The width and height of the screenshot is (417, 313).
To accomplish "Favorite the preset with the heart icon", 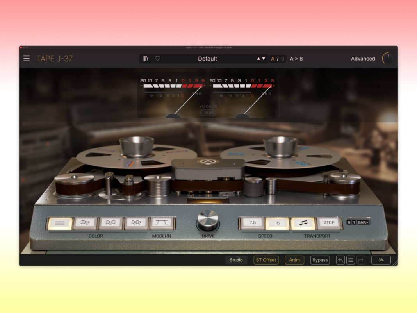I will tap(158, 58).
